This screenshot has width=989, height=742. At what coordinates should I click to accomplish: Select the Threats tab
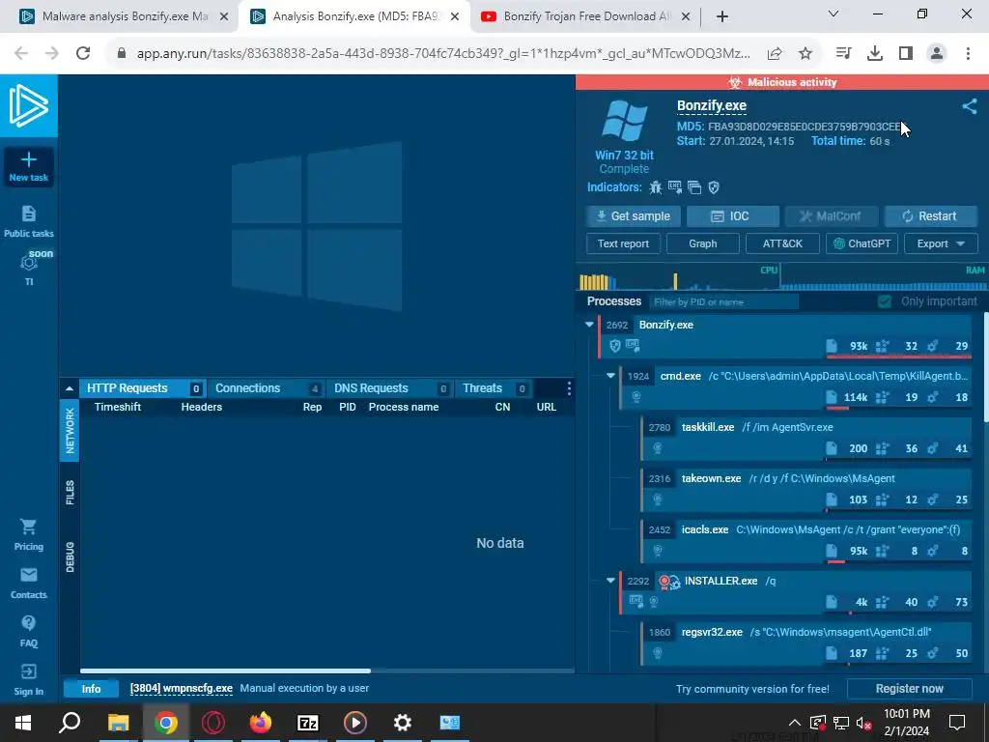(494, 388)
